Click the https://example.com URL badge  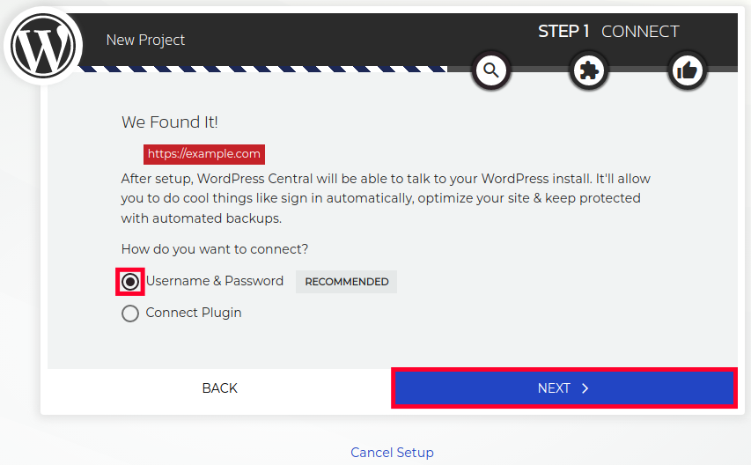coord(204,154)
